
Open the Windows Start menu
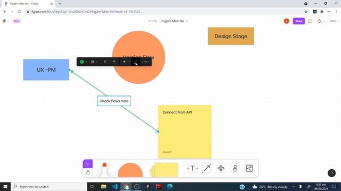click(x=5, y=186)
